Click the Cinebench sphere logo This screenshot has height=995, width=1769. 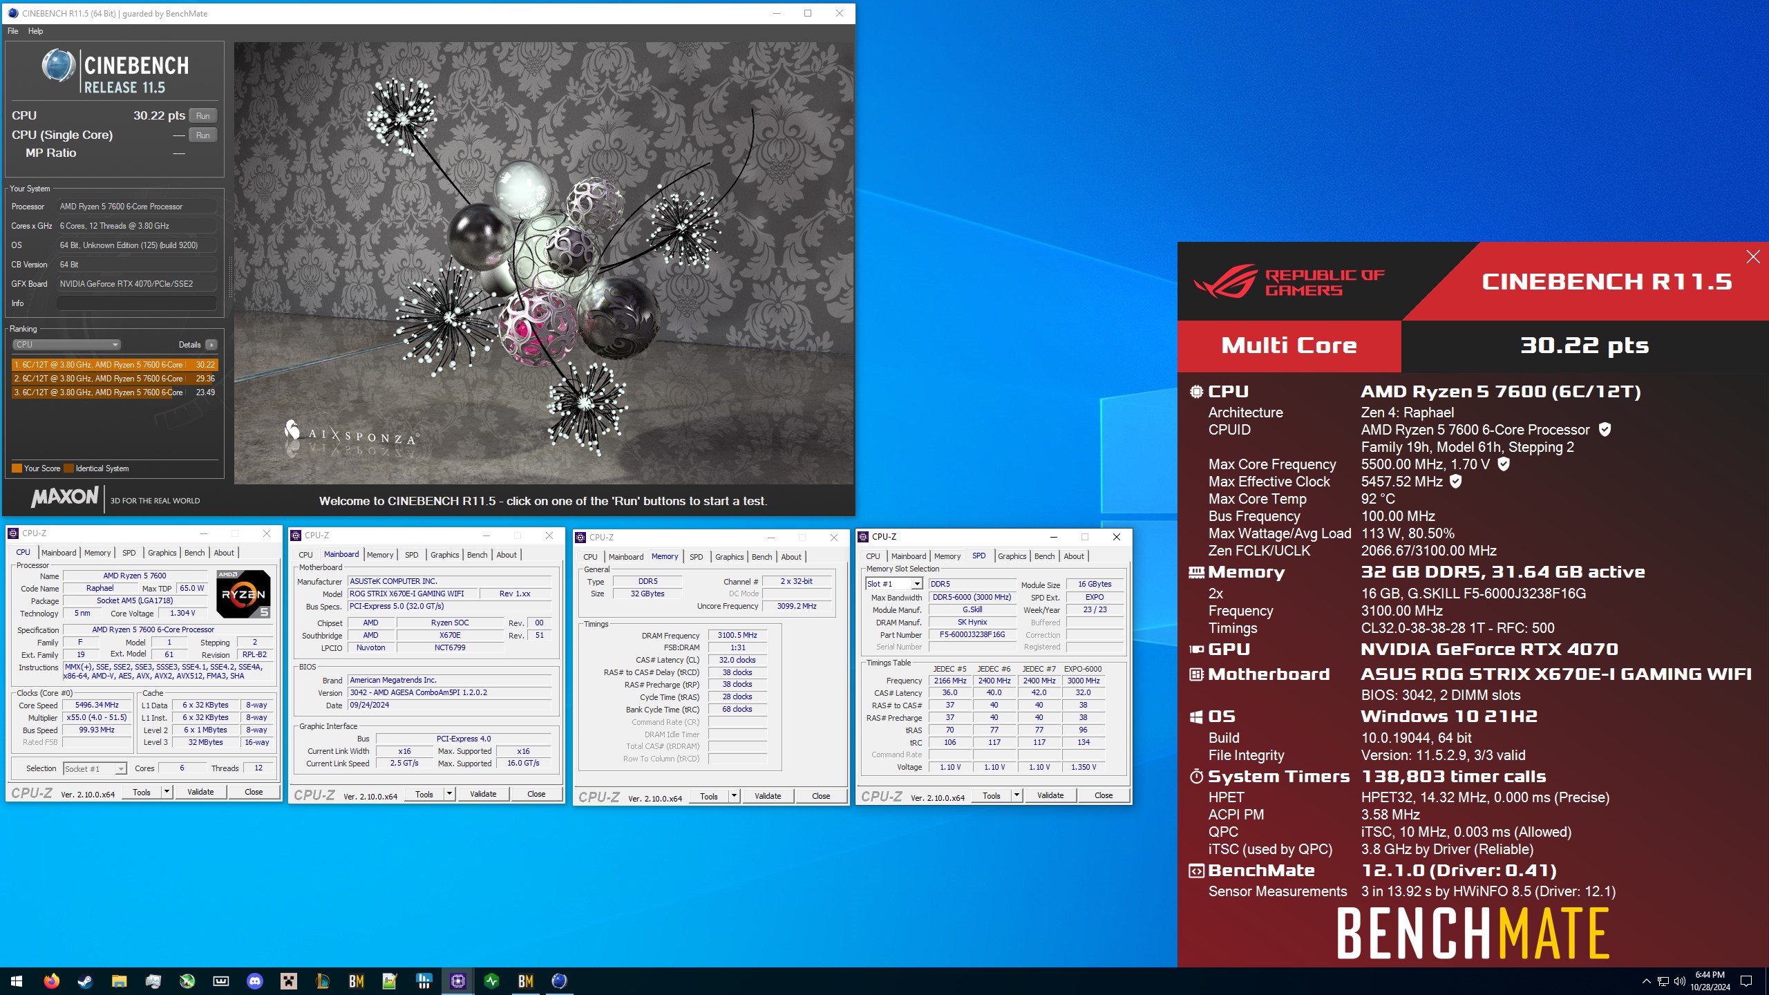click(x=58, y=67)
